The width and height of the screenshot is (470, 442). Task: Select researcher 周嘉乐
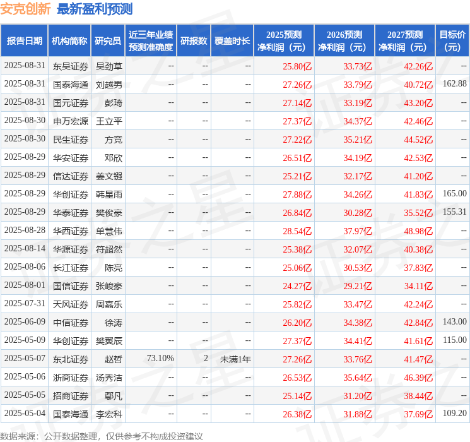click(109, 304)
